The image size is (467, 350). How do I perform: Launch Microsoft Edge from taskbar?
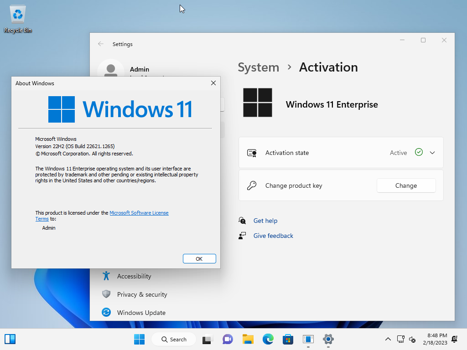click(x=268, y=339)
